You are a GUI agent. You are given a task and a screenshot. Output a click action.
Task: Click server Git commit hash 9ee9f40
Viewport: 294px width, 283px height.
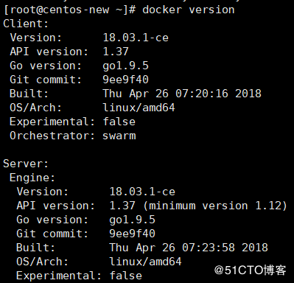click(x=133, y=234)
